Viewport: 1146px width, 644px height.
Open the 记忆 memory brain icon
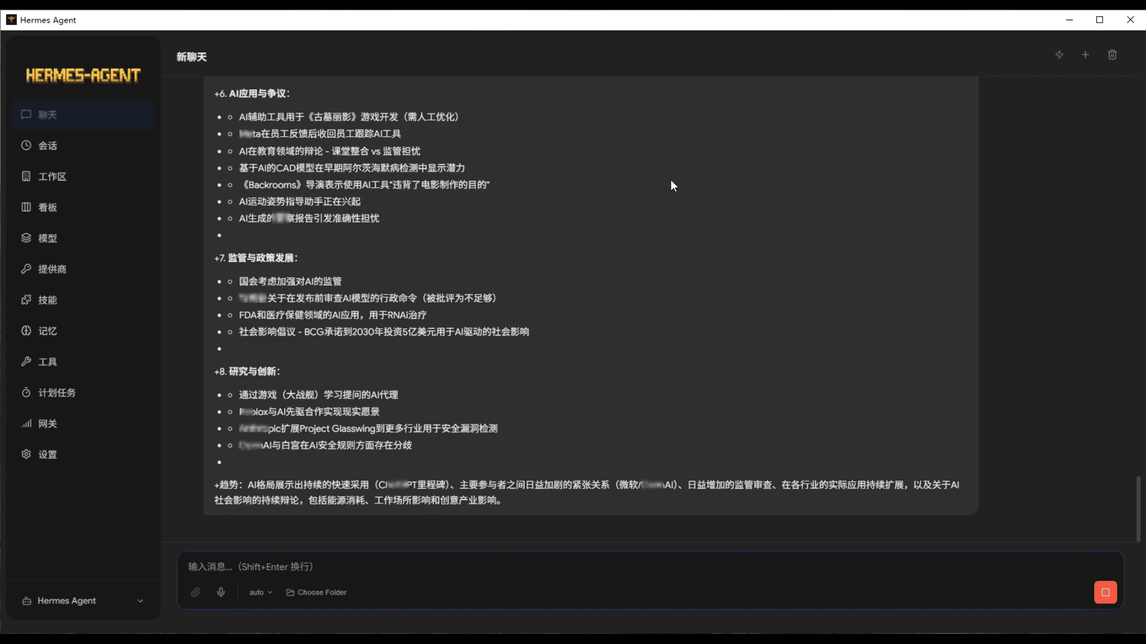pos(26,331)
